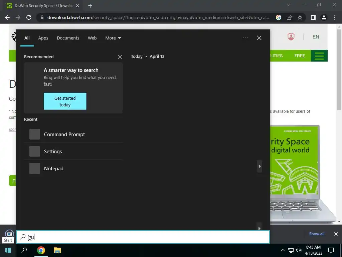Click the Notepad icon placeholder
Image resolution: width=342 pixels, height=257 pixels.
click(x=35, y=168)
